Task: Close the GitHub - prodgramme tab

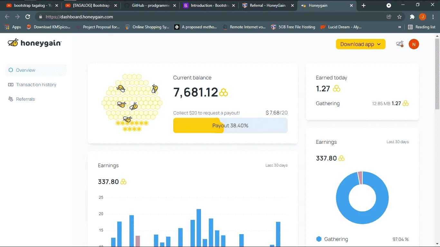Action: (x=175, y=5)
